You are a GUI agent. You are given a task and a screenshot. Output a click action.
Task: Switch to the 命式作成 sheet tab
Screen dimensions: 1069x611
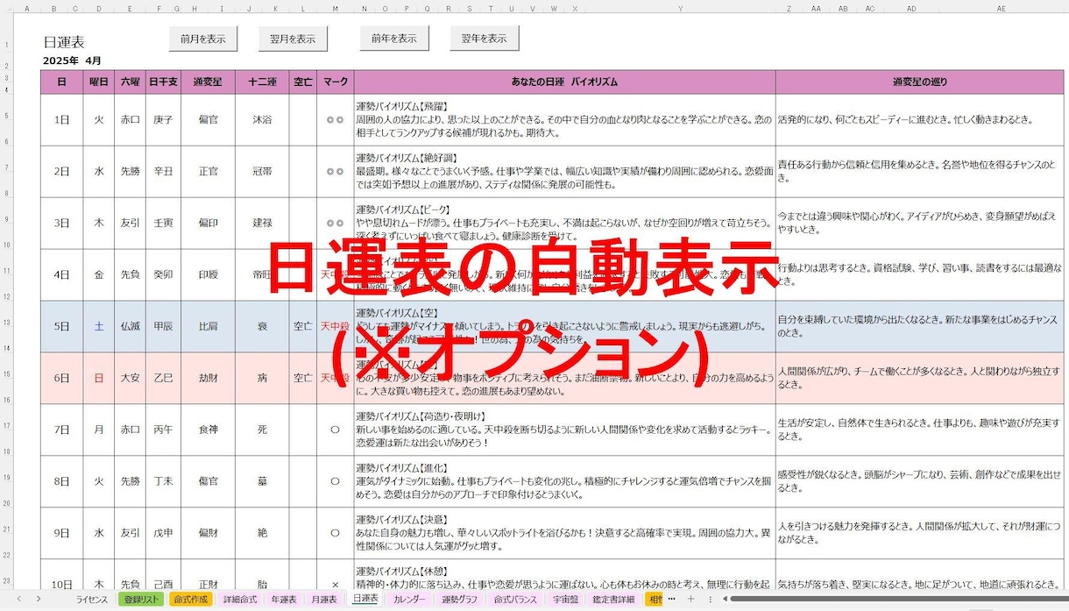[191, 600]
